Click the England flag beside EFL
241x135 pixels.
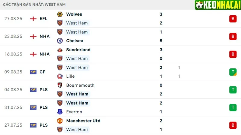pyautogui.click(x=33, y=19)
